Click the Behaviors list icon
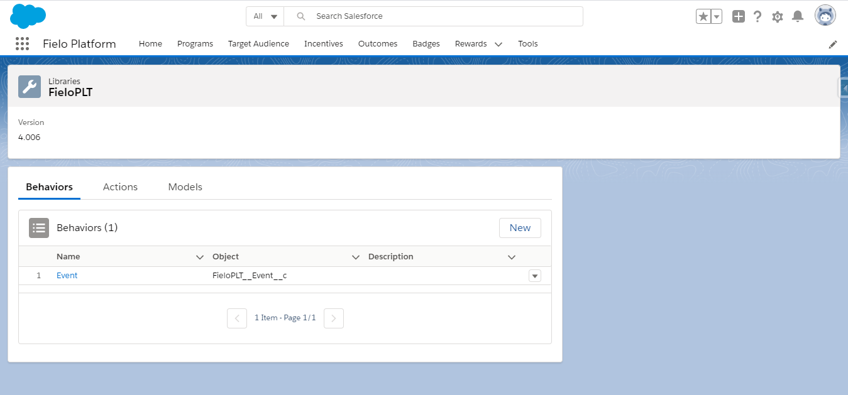Image resolution: width=848 pixels, height=395 pixels. tap(39, 228)
